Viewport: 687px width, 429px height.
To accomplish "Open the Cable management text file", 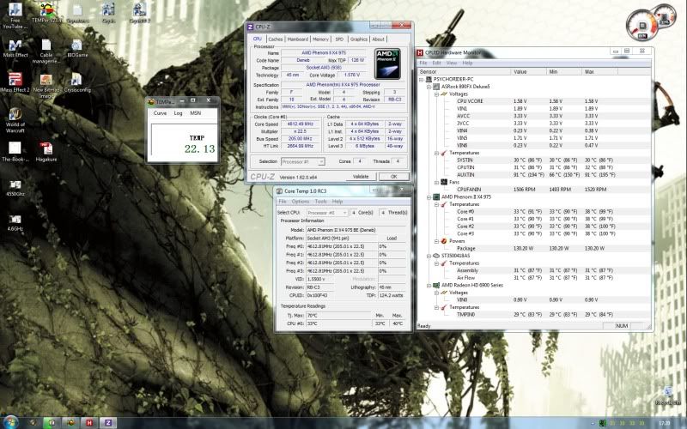I will 46,51.
